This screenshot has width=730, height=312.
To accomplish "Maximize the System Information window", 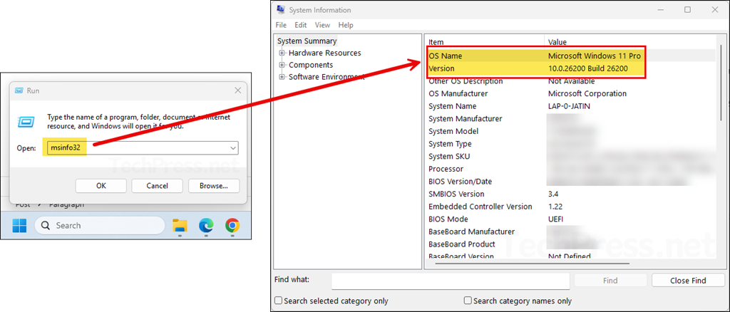I will click(688, 10).
